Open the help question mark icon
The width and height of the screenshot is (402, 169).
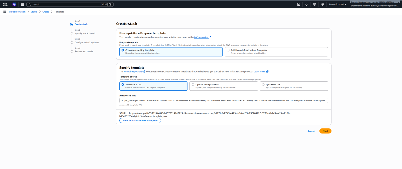coord(314,4)
